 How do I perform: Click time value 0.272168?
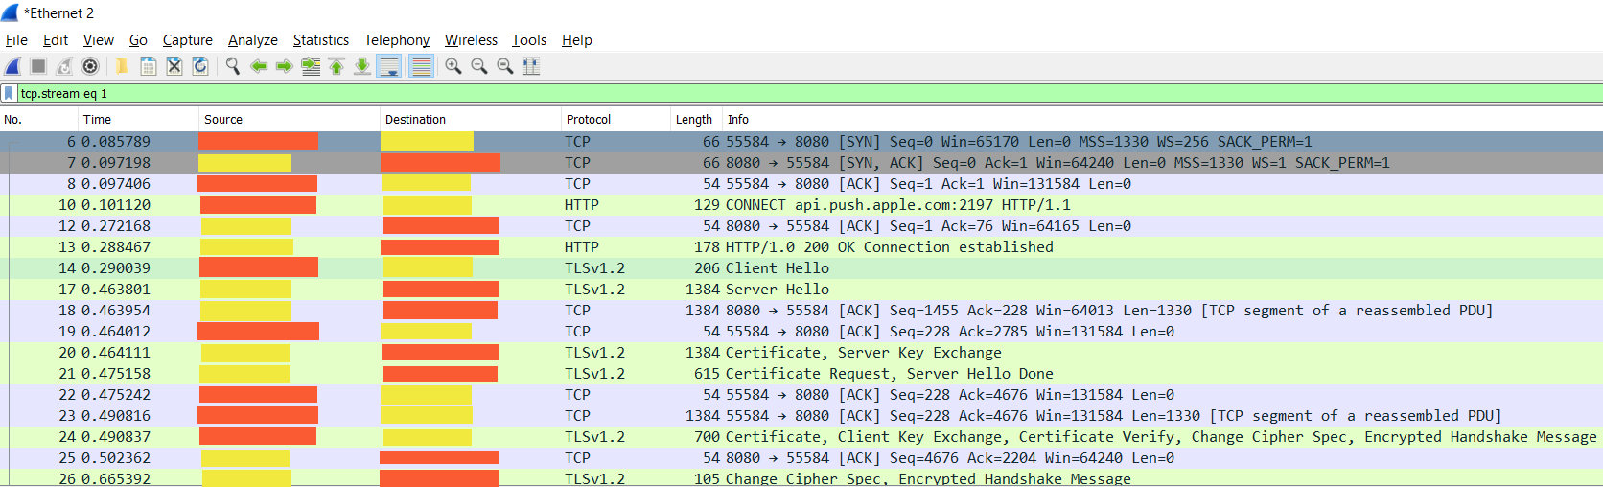(x=116, y=226)
